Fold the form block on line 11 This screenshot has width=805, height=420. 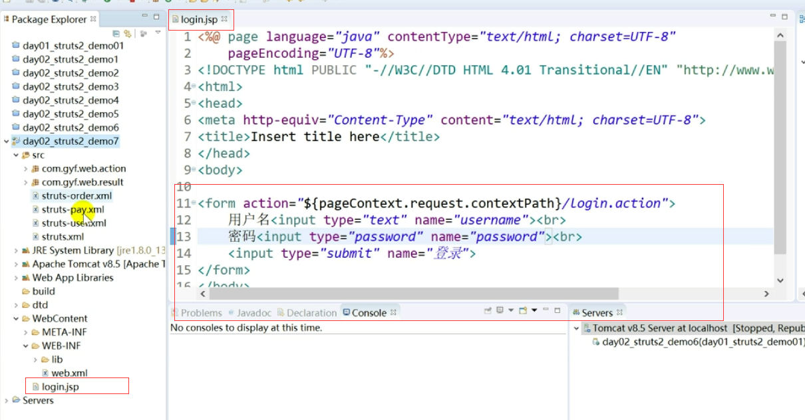point(194,203)
